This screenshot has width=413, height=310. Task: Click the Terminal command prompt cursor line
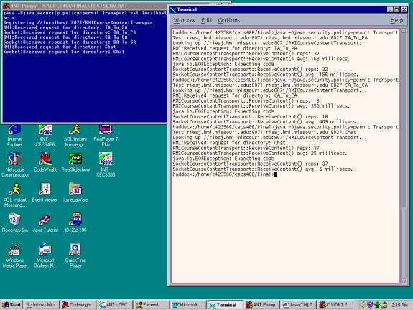pos(225,174)
